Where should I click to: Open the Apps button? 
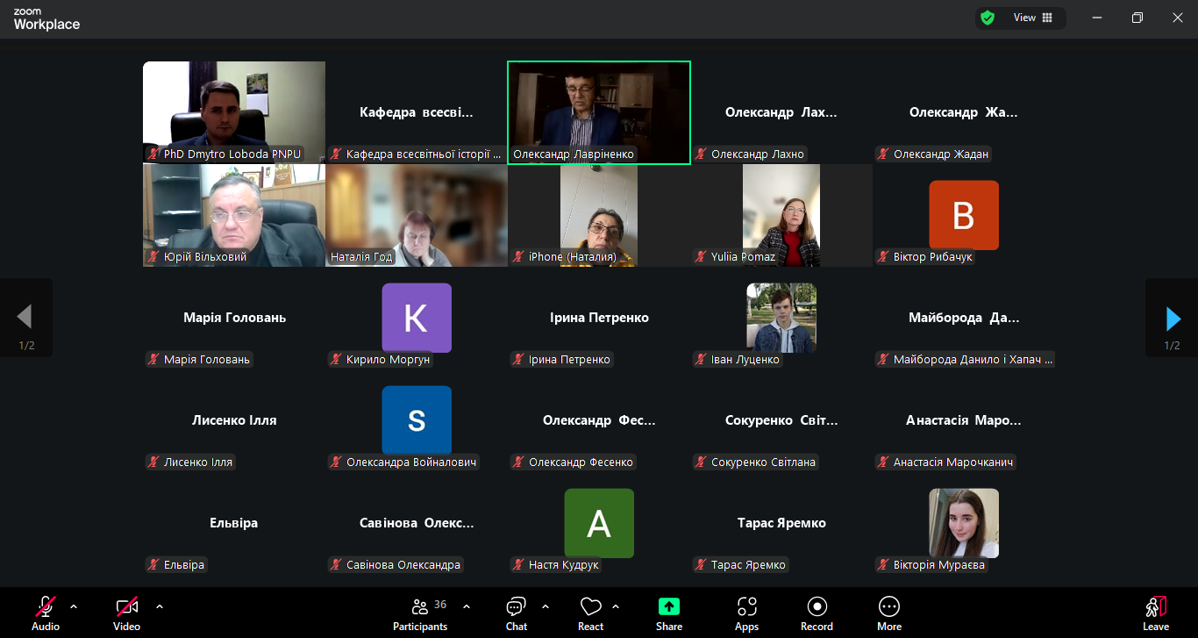point(746,613)
